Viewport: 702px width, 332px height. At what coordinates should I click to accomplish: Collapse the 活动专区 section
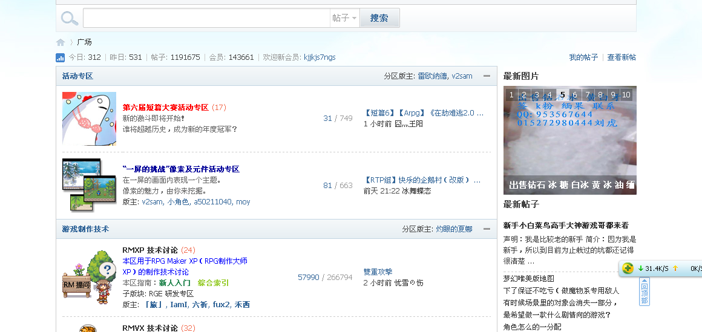(x=487, y=76)
